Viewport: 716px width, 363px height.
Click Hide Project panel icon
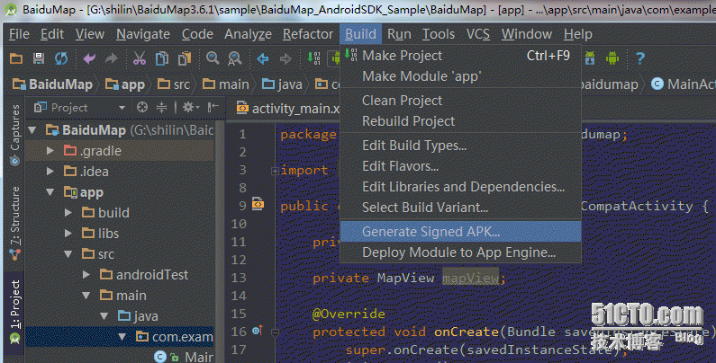(213, 108)
